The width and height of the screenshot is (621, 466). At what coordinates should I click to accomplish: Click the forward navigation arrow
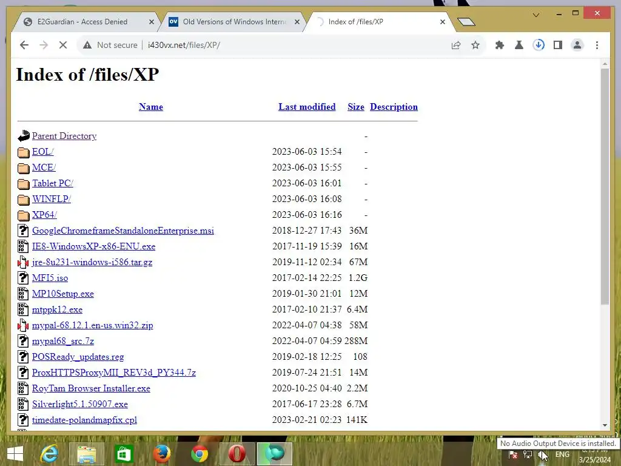[44, 45]
